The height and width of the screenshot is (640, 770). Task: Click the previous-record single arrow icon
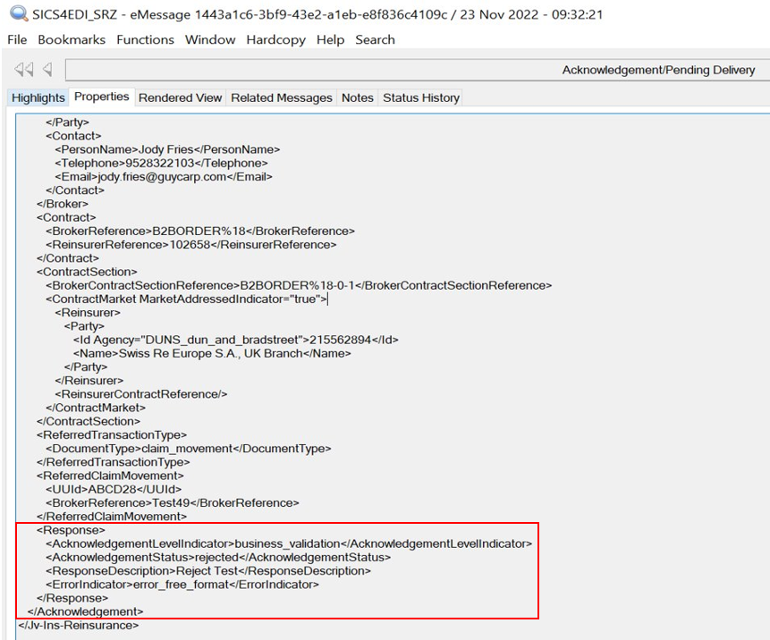(47, 70)
